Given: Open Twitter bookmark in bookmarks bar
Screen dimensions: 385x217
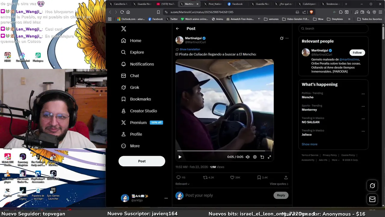Looking at the screenshot, I should (172, 19).
